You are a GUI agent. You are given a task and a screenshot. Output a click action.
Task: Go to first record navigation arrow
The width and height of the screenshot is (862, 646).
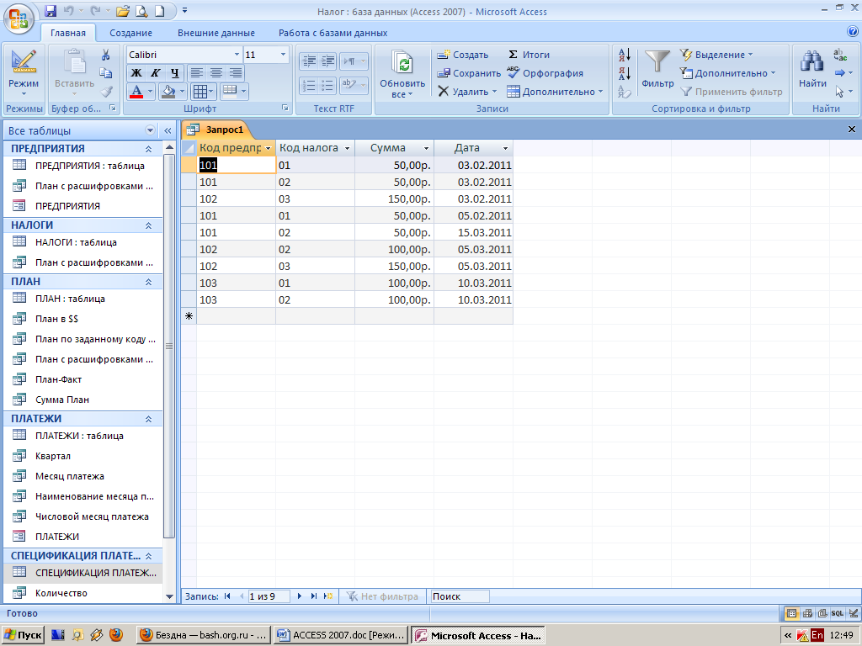pos(227,596)
